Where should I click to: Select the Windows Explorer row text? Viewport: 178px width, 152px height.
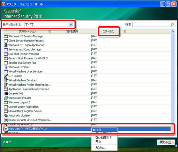coord(19,67)
